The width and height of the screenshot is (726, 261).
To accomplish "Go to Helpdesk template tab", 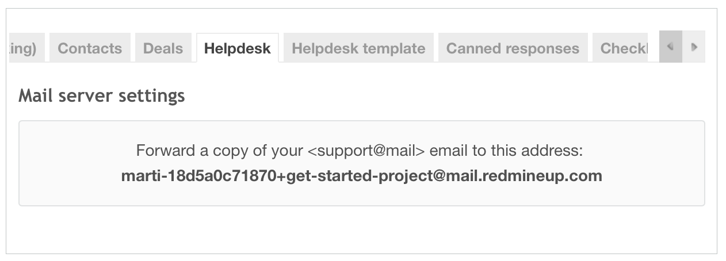I will click(358, 48).
